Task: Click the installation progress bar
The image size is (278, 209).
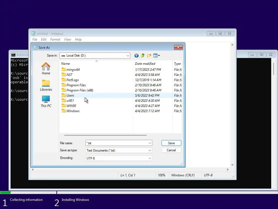Action: [139, 192]
